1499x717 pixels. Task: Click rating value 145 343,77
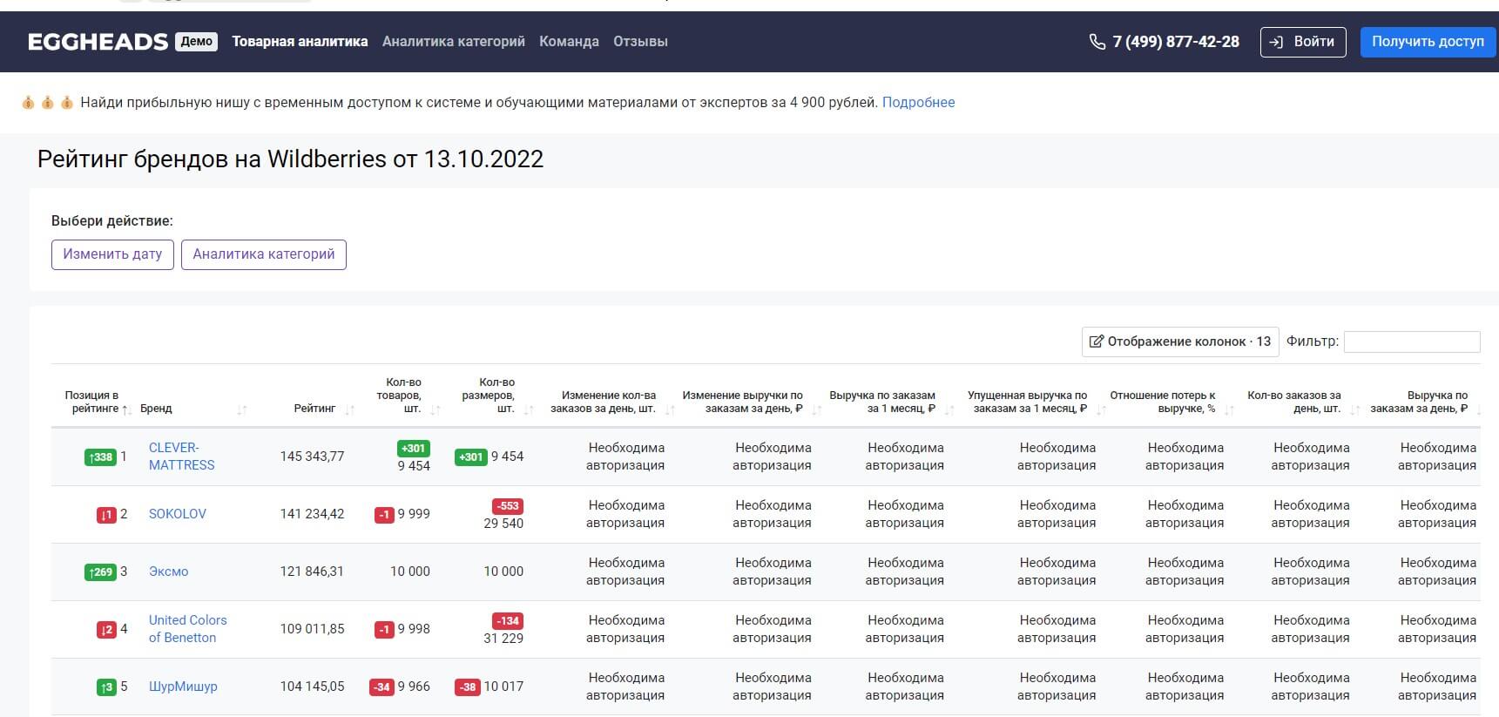coord(312,457)
